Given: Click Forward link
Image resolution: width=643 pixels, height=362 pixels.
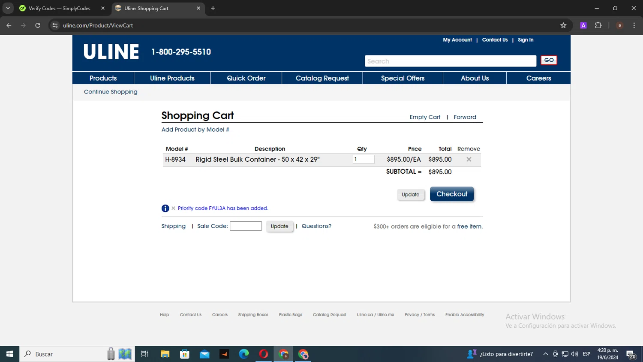Looking at the screenshot, I should tap(465, 117).
